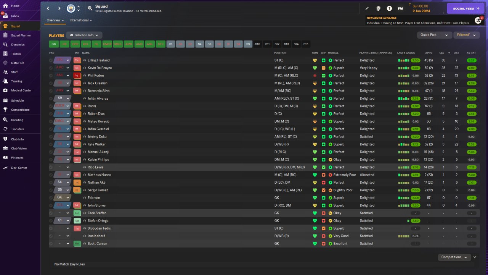Click the Manchester City club badge
This screenshot has width=488, height=275.
[71, 8]
